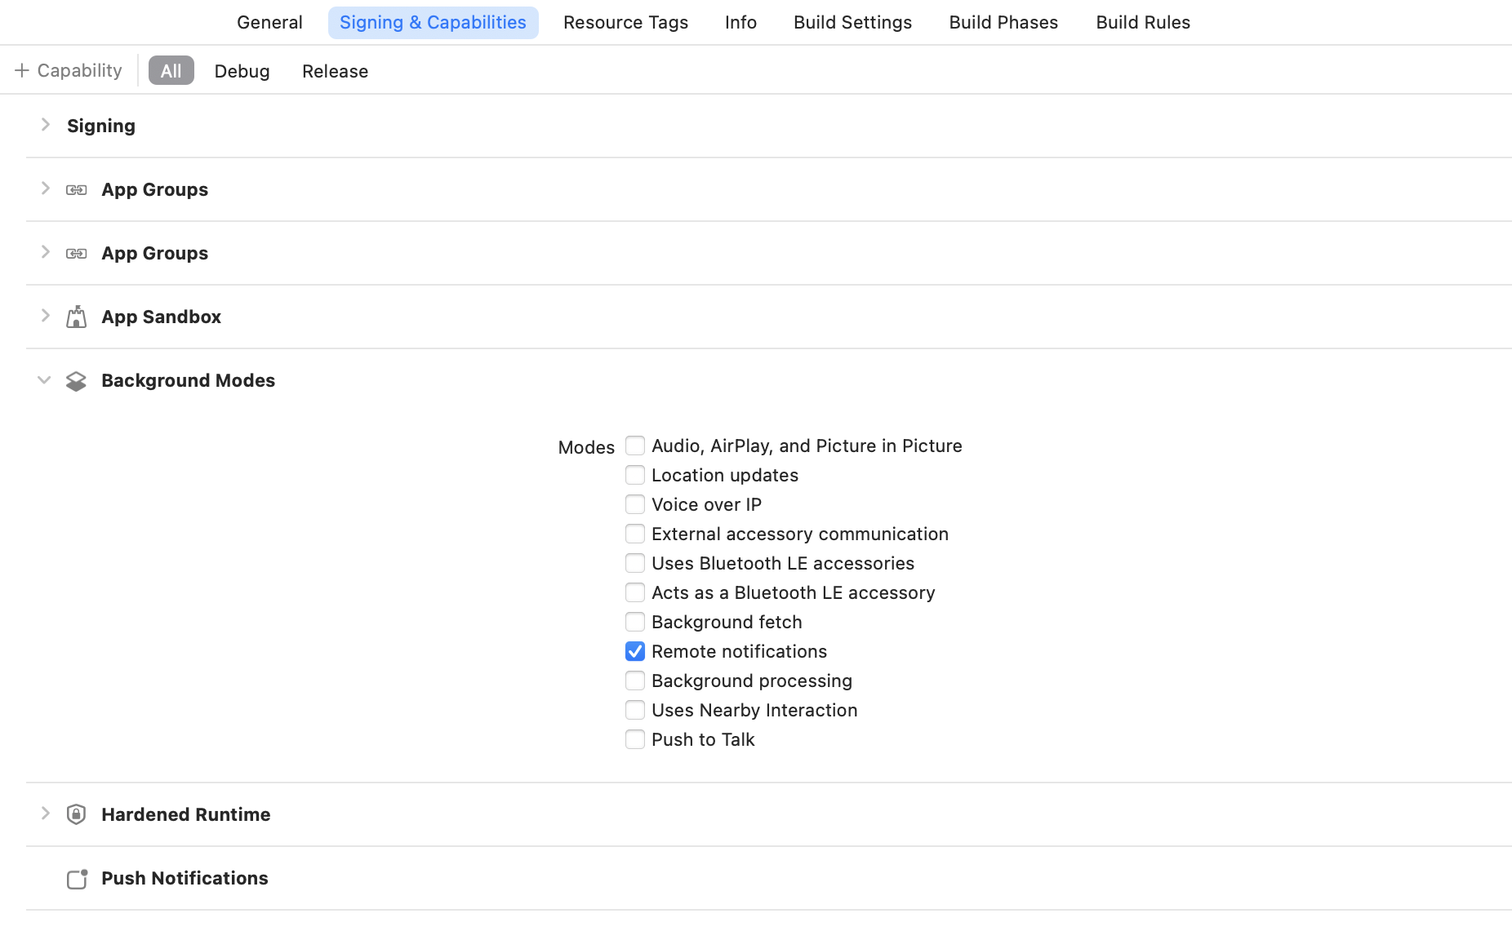Click the Signing section title
Viewport: 1512px width, 940px height.
pyautogui.click(x=101, y=126)
